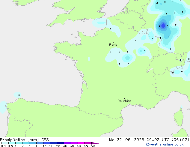Click the Precipitation [mm] GFS title
Image resolution: width=190 pixels, height=147 pixels.
click(24, 140)
